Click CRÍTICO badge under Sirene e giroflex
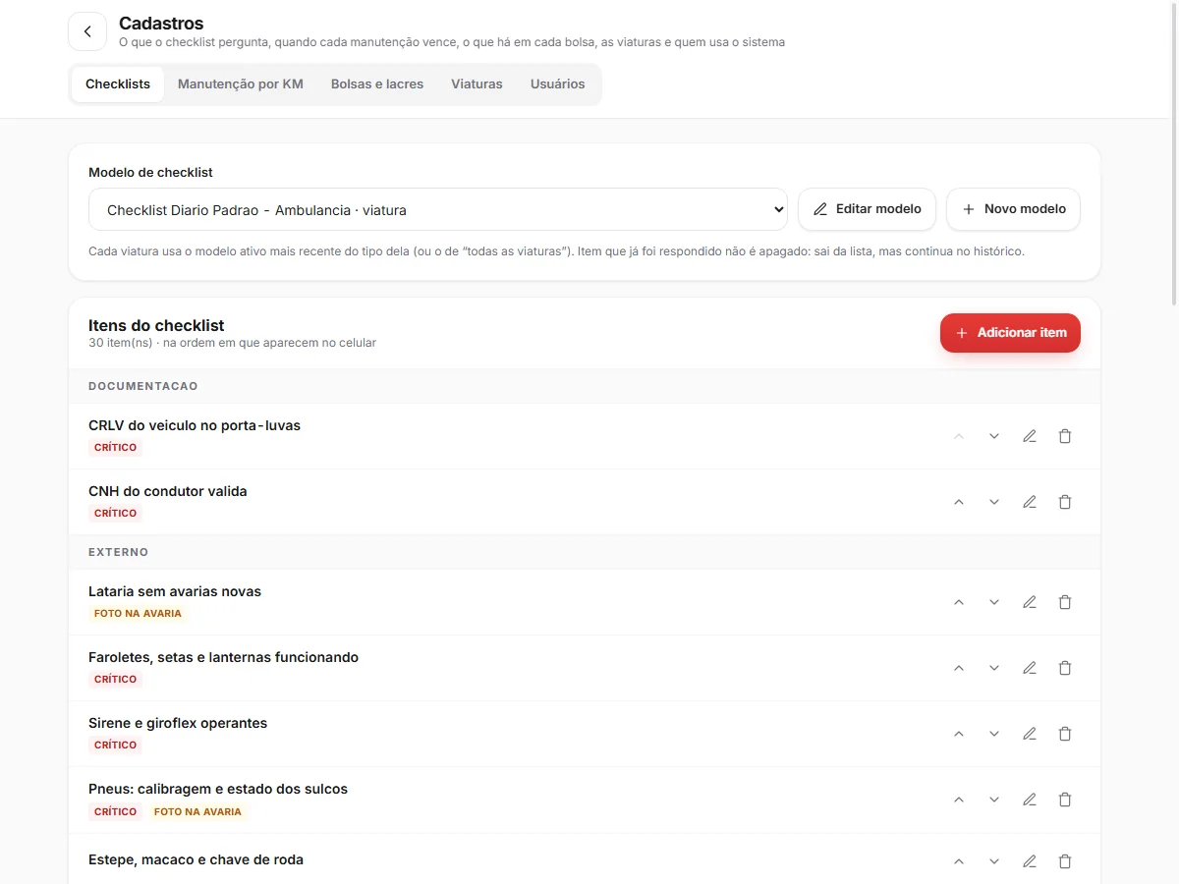 pyautogui.click(x=115, y=745)
